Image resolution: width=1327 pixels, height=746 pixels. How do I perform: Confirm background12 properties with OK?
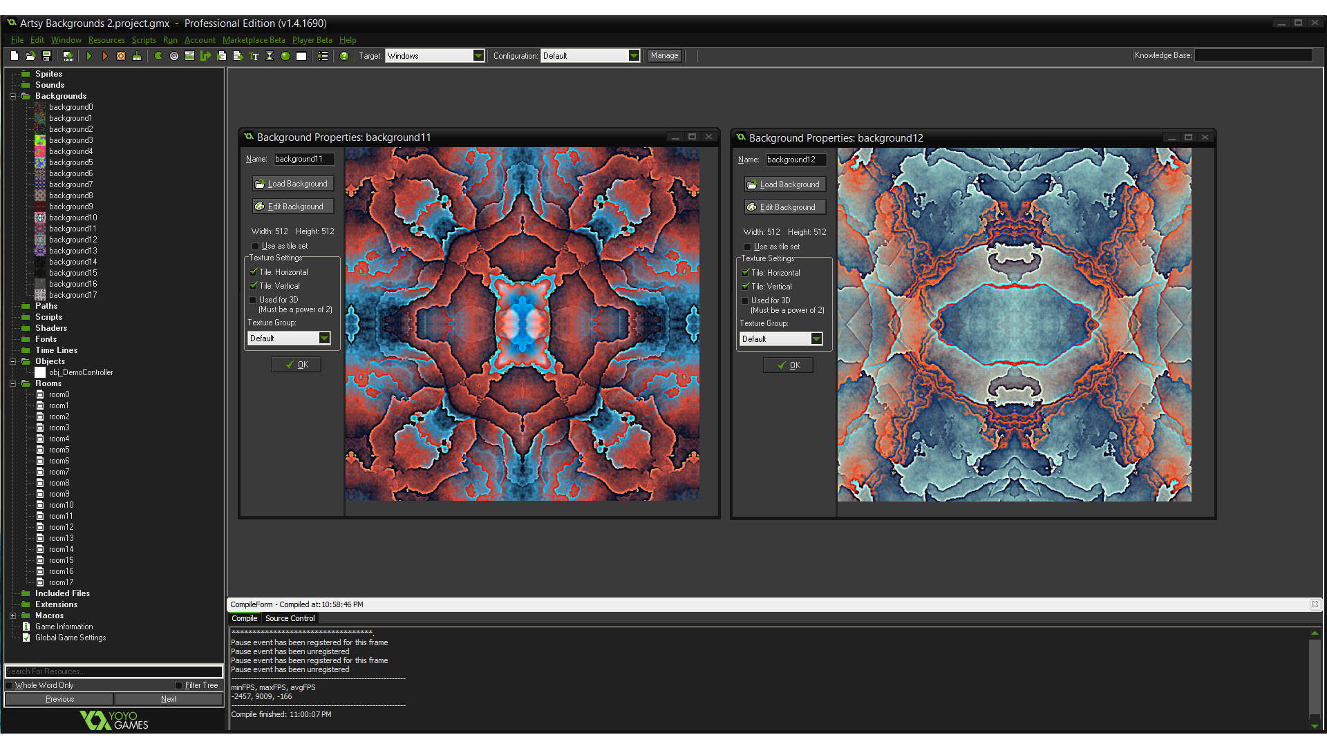[x=788, y=365]
